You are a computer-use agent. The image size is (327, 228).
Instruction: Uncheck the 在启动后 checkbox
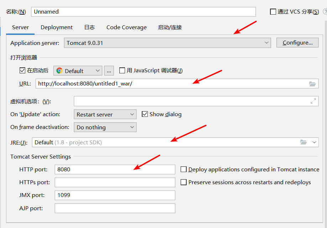point(22,71)
